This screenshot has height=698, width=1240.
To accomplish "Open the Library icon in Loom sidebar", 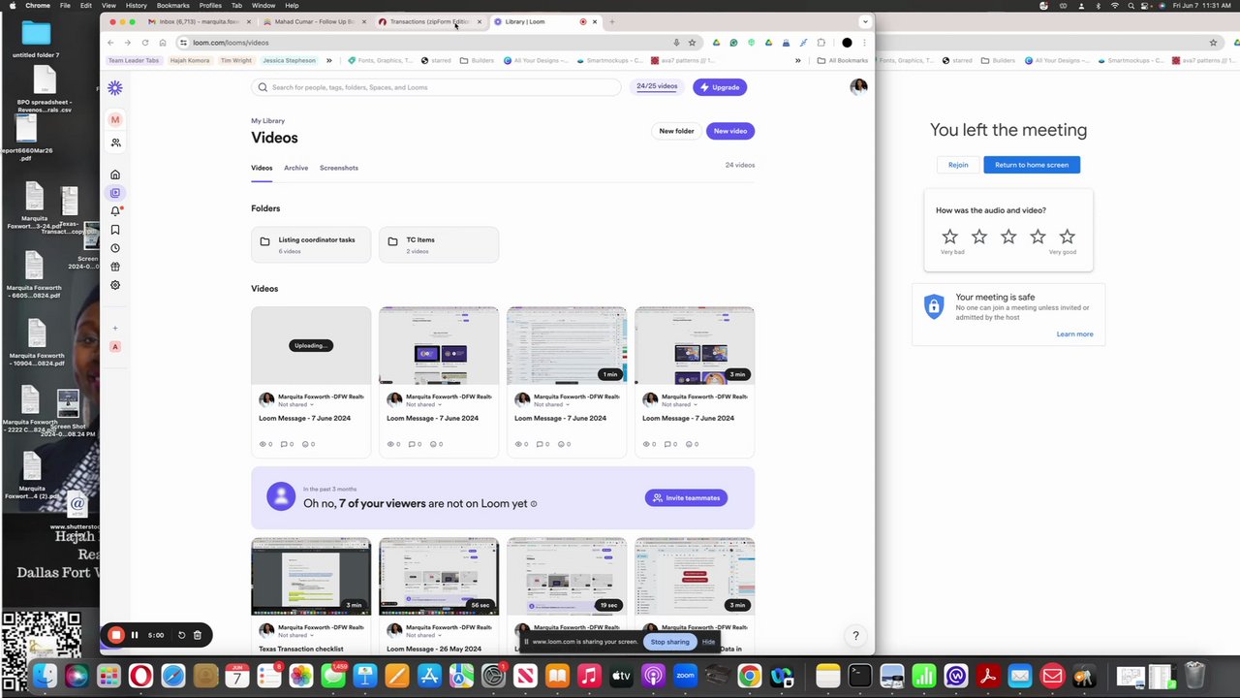I will [115, 193].
